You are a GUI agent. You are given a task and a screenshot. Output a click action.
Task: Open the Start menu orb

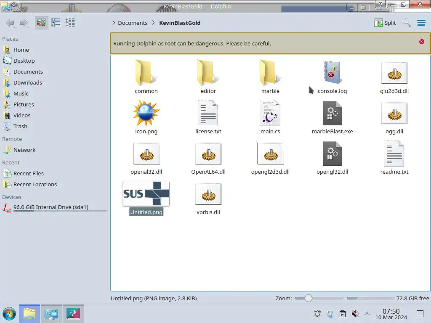click(x=9, y=314)
